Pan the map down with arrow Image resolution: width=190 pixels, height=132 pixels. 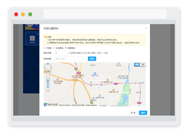tap(48, 70)
